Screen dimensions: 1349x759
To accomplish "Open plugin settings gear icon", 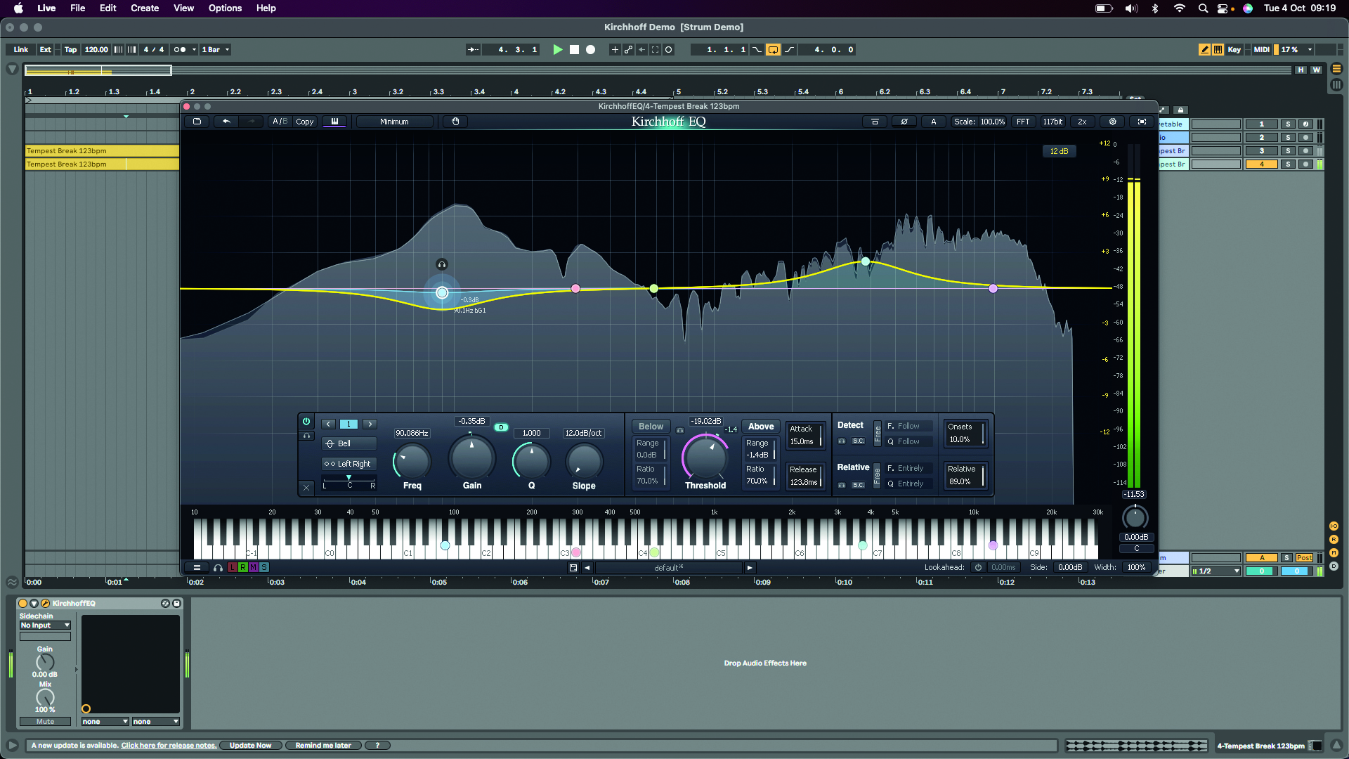I will click(1112, 122).
